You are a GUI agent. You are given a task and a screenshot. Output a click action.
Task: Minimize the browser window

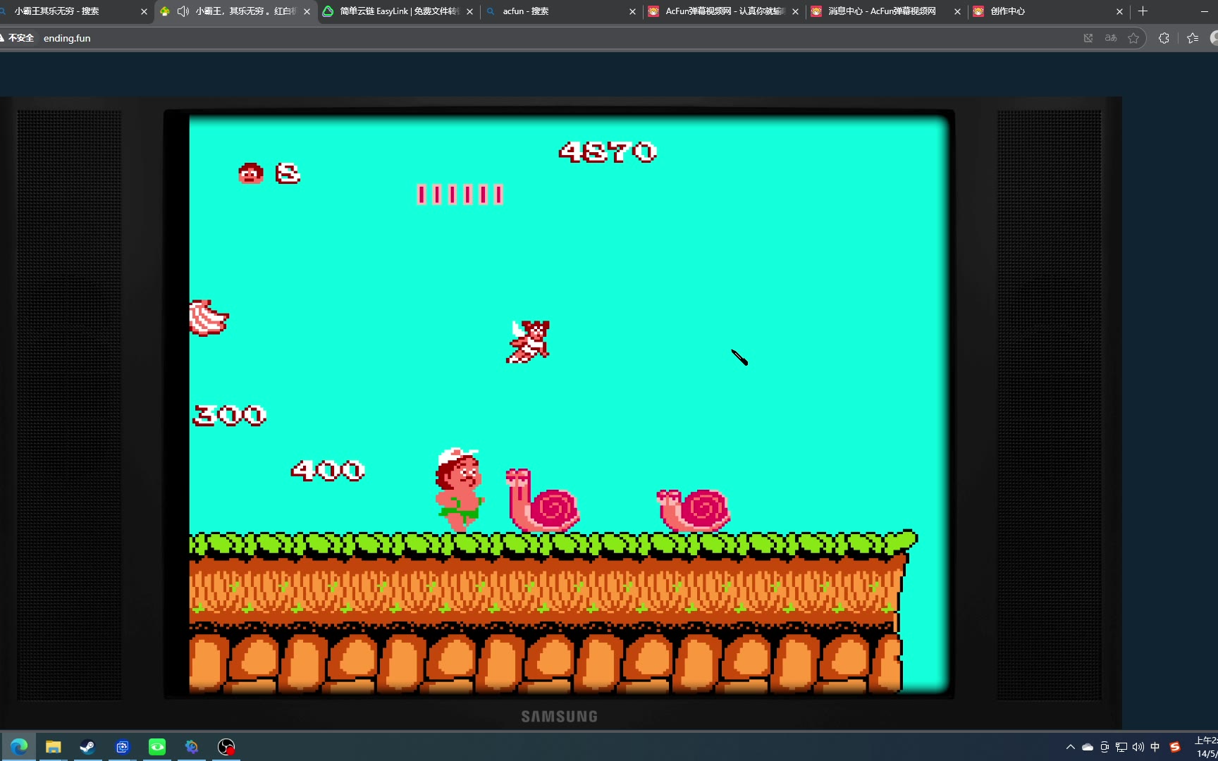(1204, 11)
